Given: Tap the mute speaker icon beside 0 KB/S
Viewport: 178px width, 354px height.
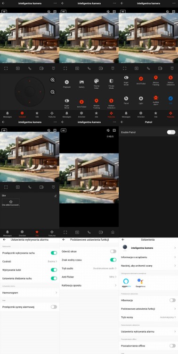Looking at the screenshot, I should pos(108,130).
